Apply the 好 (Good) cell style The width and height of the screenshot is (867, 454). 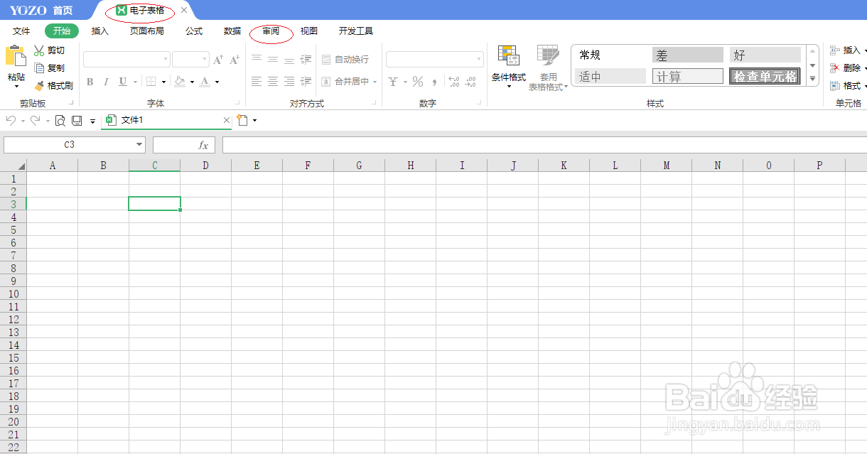pos(765,55)
